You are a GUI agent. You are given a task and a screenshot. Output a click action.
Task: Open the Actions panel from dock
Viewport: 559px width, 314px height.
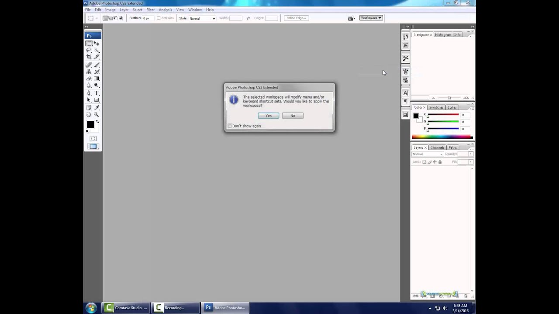pos(406,45)
